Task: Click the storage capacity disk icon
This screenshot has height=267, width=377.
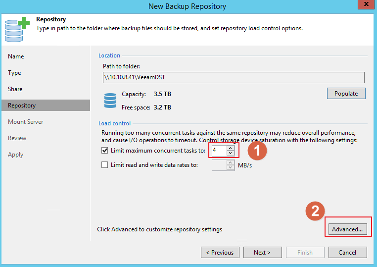Action: pos(110,100)
